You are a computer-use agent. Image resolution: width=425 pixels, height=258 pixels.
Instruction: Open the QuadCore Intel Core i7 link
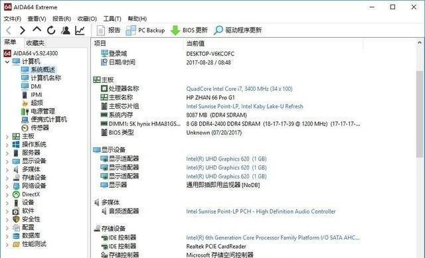click(239, 89)
